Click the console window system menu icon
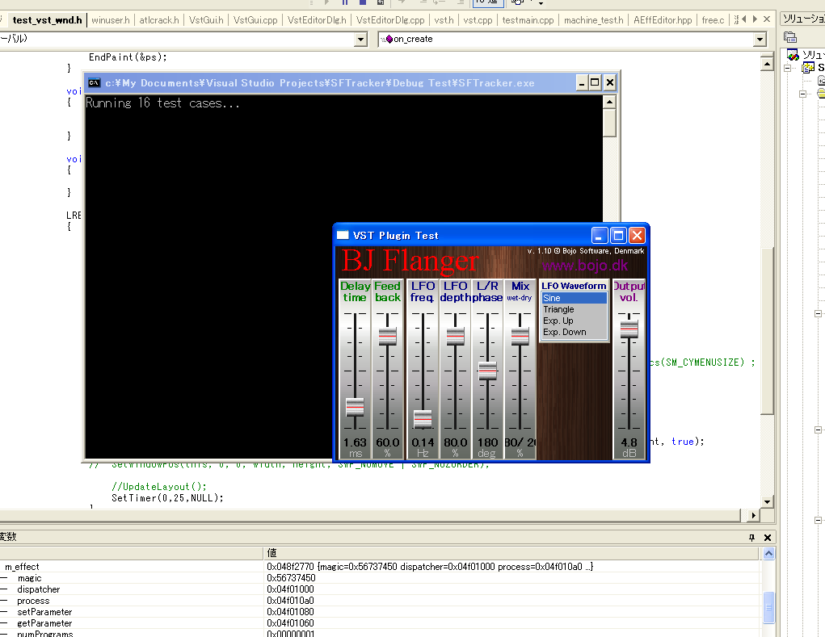825x637 pixels. (x=95, y=82)
